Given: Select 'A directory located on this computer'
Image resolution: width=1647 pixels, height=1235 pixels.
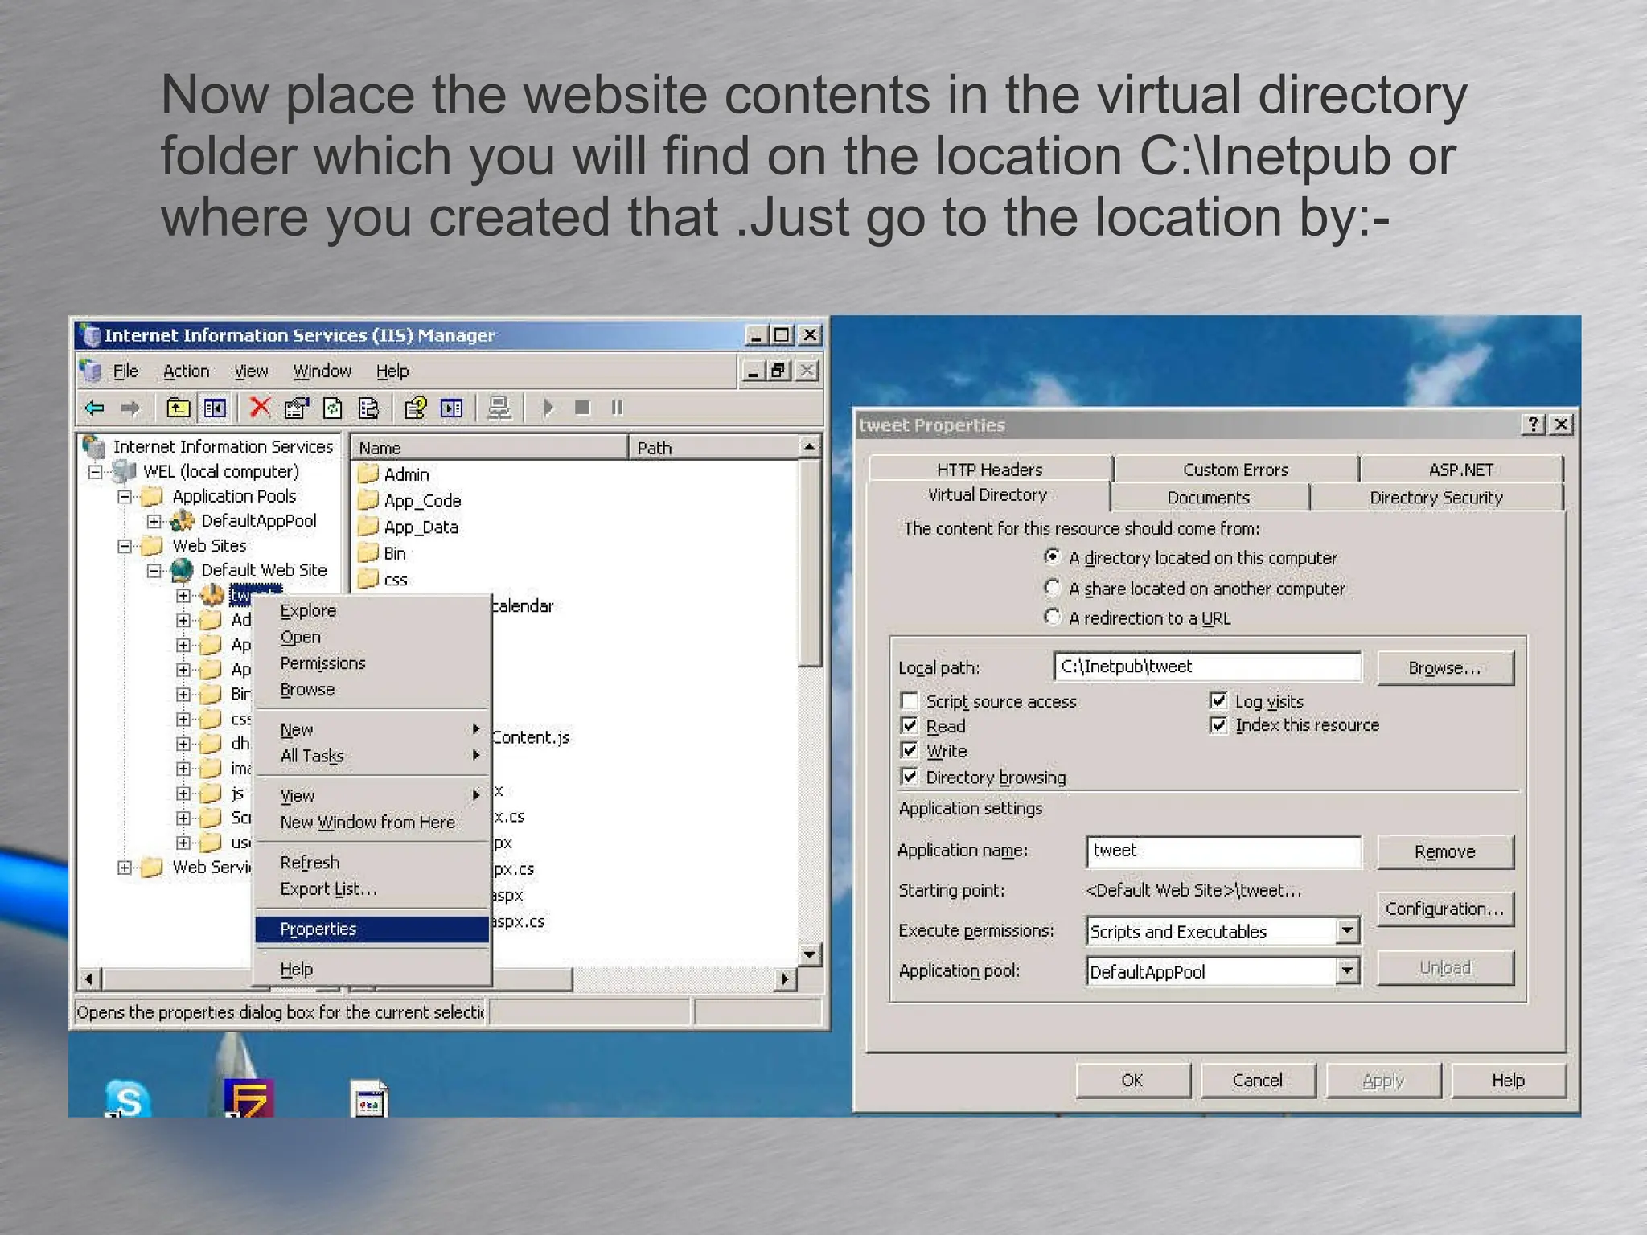Looking at the screenshot, I should click(1052, 556).
